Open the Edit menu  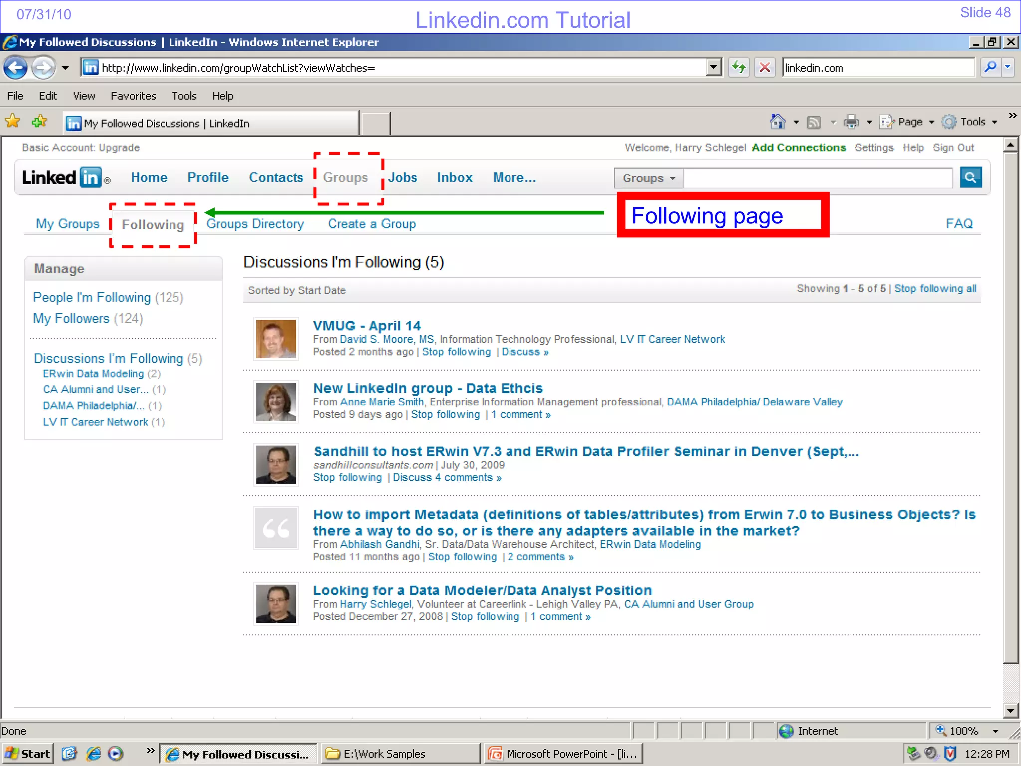click(x=48, y=96)
